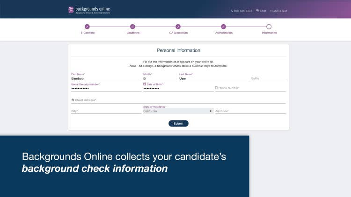Click the Middle name field

160,78
